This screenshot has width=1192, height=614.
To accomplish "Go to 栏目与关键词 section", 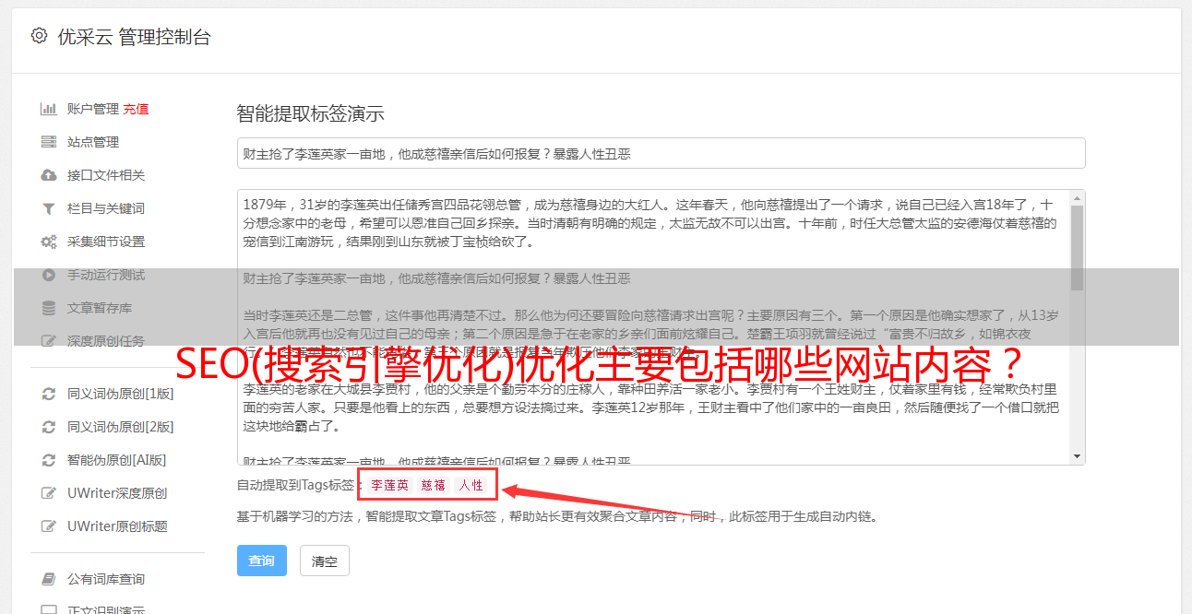I will 106,208.
